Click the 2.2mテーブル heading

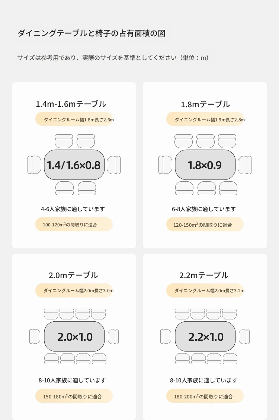pyautogui.click(x=204, y=276)
